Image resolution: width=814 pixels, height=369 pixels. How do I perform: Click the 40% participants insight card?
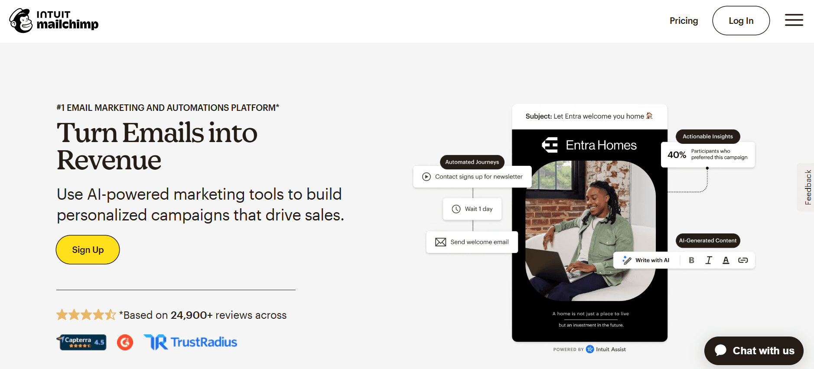708,155
